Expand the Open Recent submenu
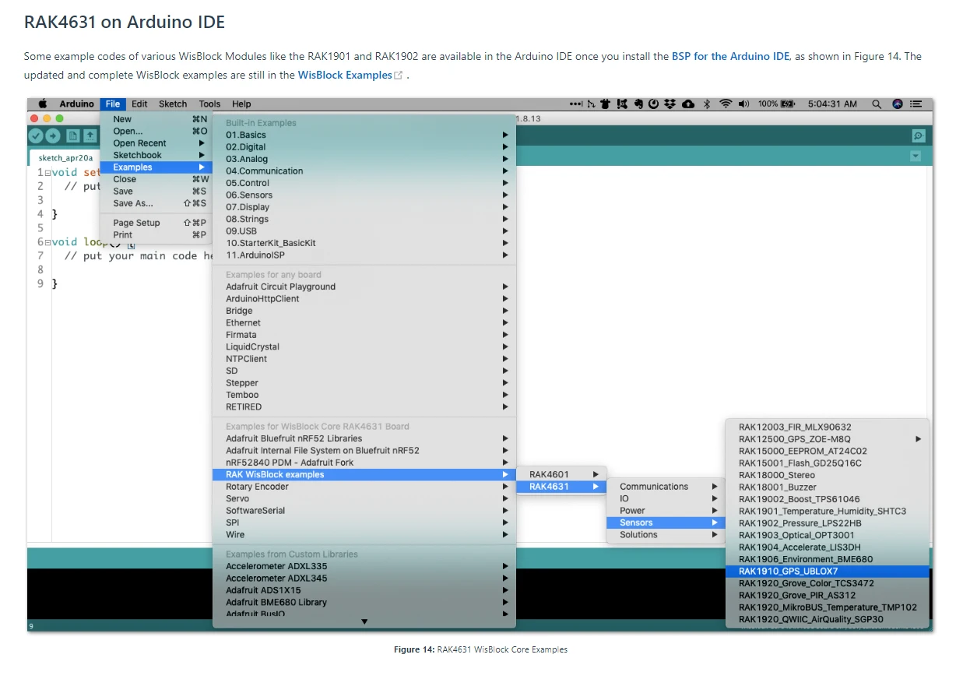Viewport: 963px width, 679px height. click(156, 143)
